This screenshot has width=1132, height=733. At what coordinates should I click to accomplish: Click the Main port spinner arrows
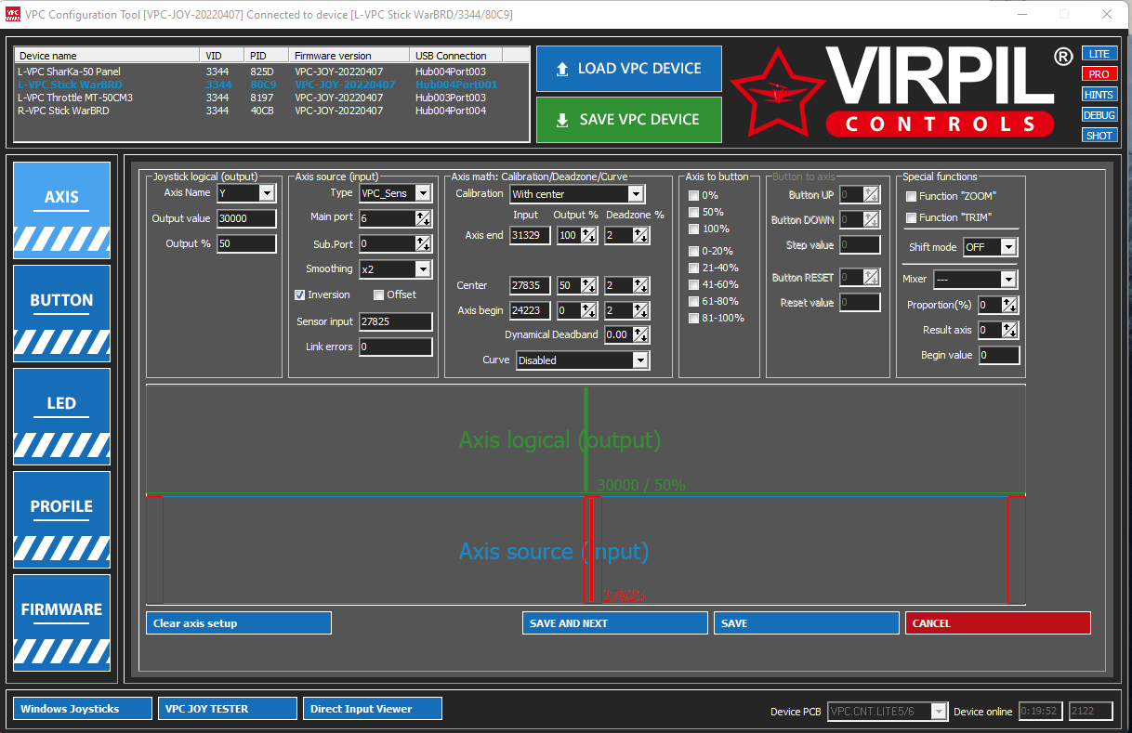(424, 218)
